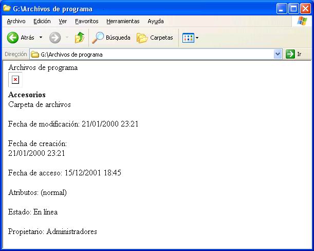Click the Windows flag logo
This screenshot has width=314, height=251.
(302, 21)
